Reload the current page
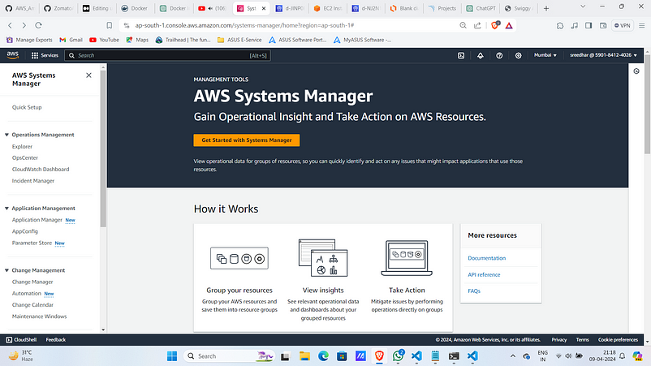 [38, 25]
